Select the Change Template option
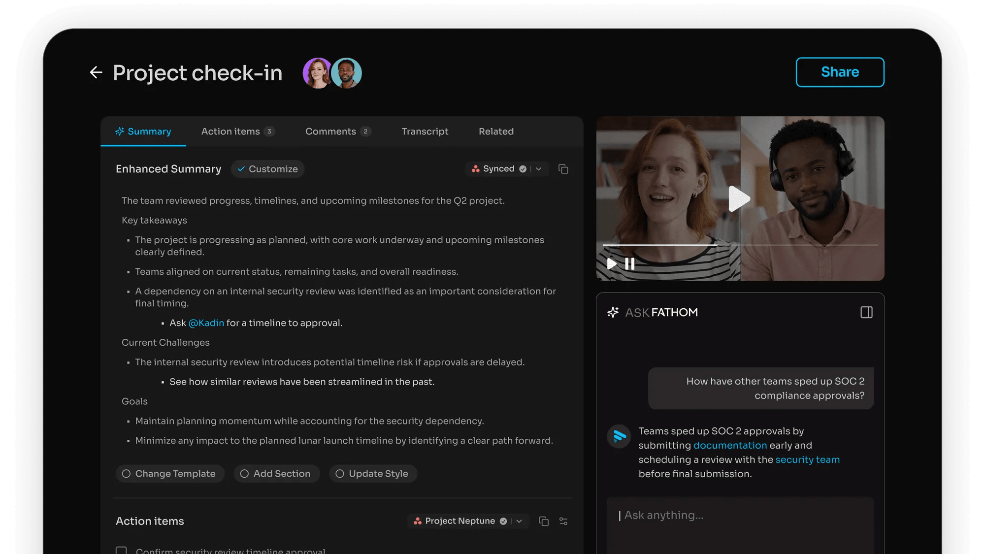This screenshot has height=554, width=985. [x=170, y=474]
